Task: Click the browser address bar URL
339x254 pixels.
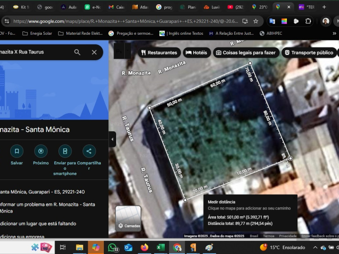Action: point(125,21)
